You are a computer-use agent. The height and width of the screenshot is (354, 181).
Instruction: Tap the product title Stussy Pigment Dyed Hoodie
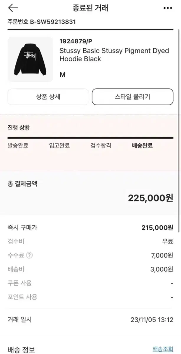click(114, 55)
